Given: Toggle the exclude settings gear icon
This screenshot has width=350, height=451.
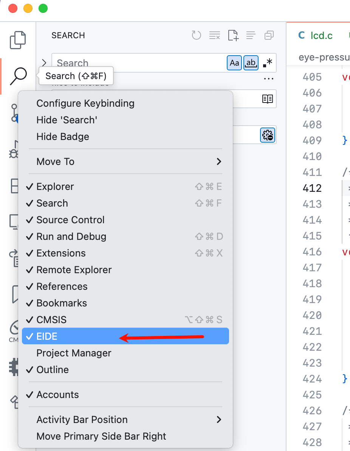Looking at the screenshot, I should (268, 135).
